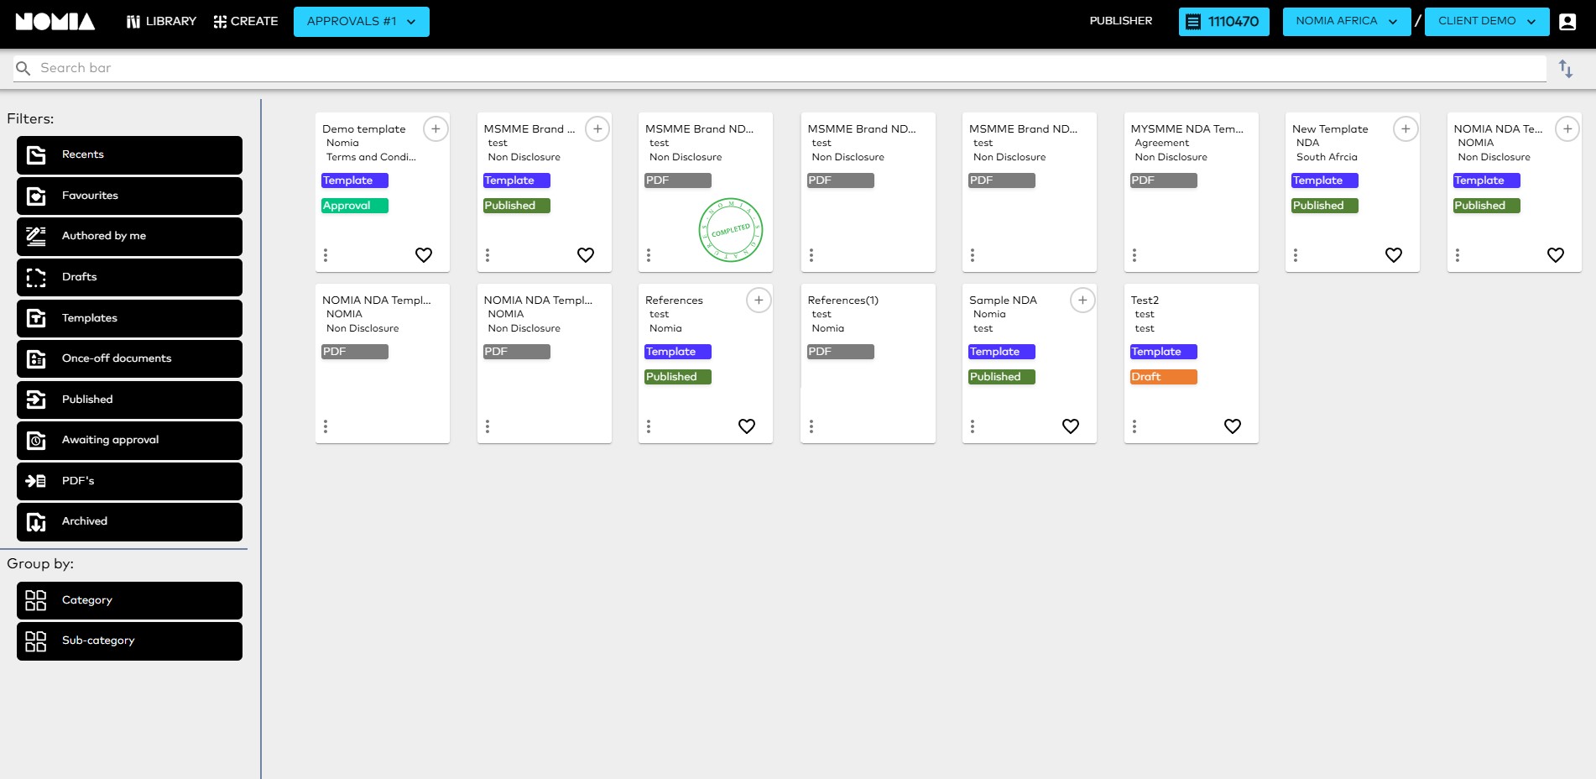Favourite the Sample NDA card with heart

[1071, 426]
